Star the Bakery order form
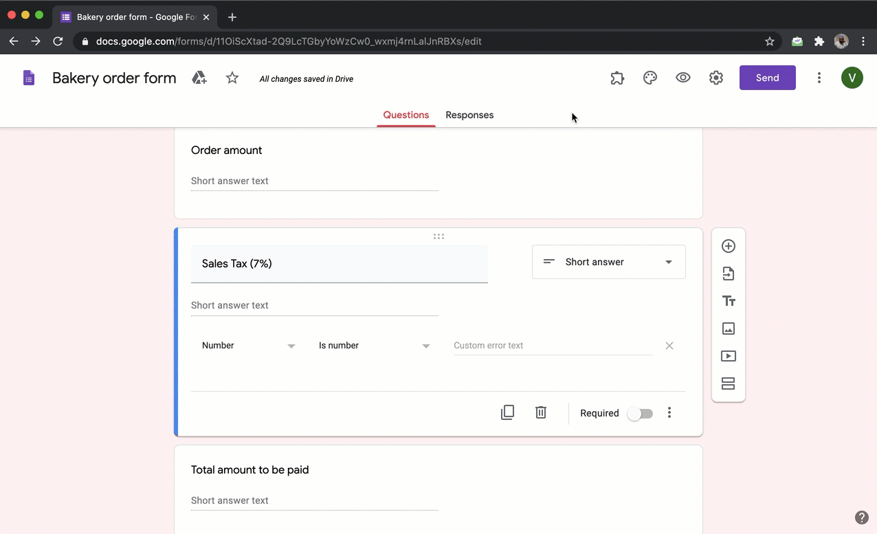Image resolution: width=877 pixels, height=534 pixels. (x=232, y=78)
